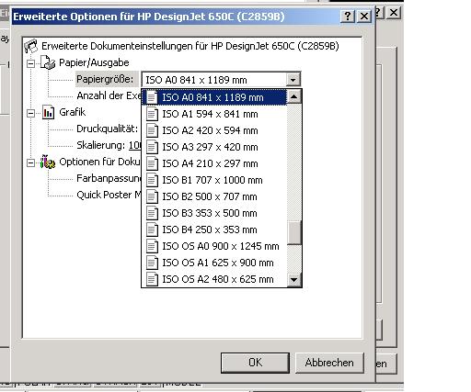The height and width of the screenshot is (392, 471).
Task: Click page icon next to ISO B4 entry
Action: tap(152, 230)
